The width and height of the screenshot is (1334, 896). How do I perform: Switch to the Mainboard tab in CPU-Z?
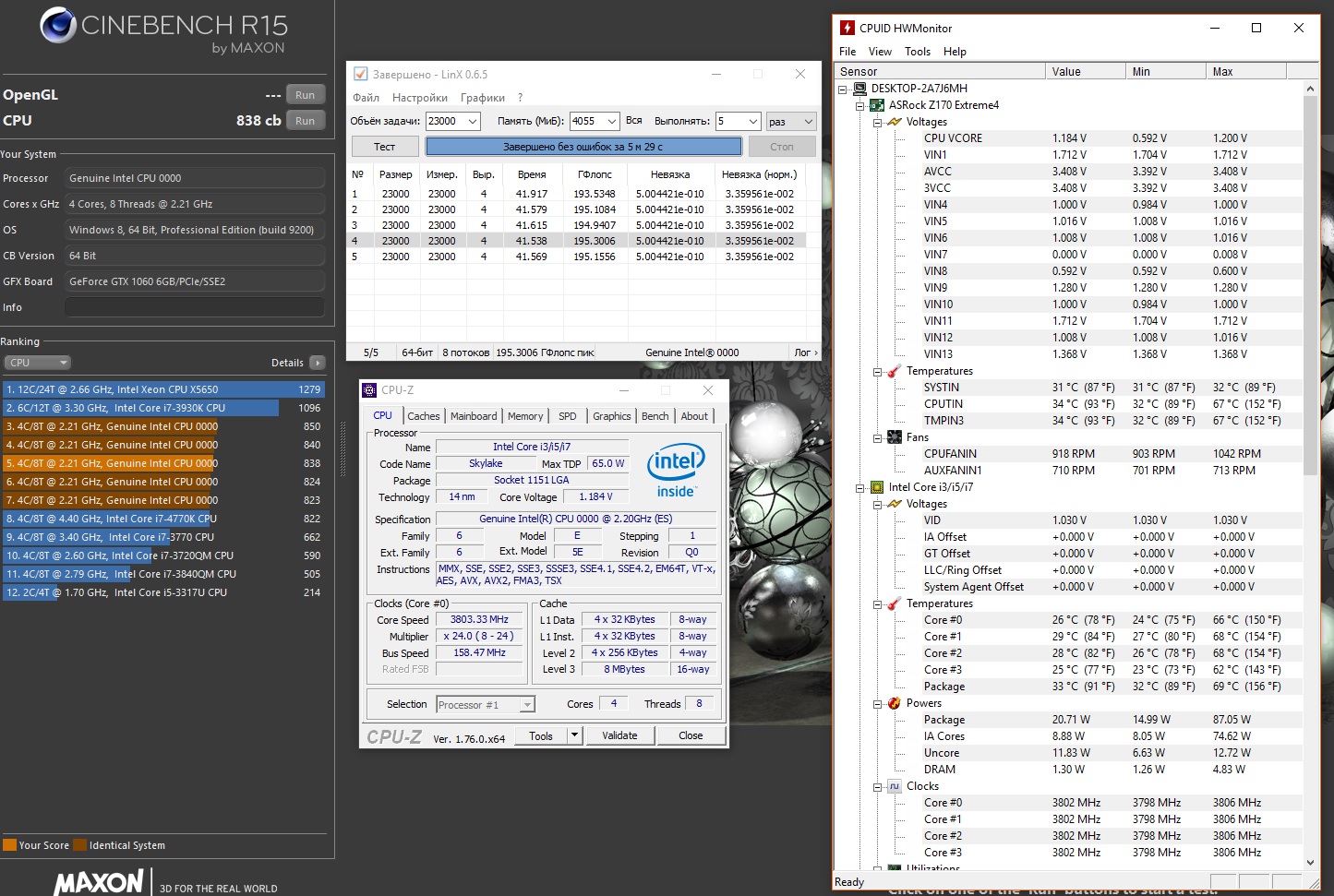474,416
